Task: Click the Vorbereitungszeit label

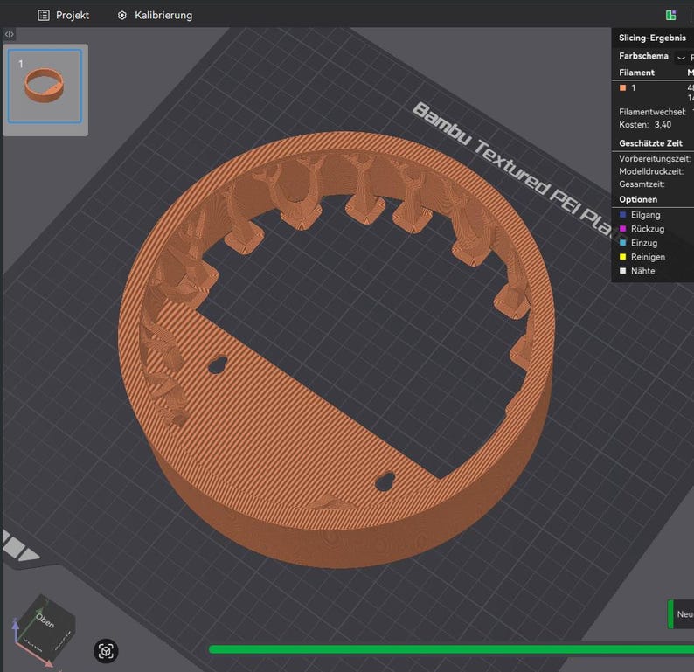Action: (654, 158)
